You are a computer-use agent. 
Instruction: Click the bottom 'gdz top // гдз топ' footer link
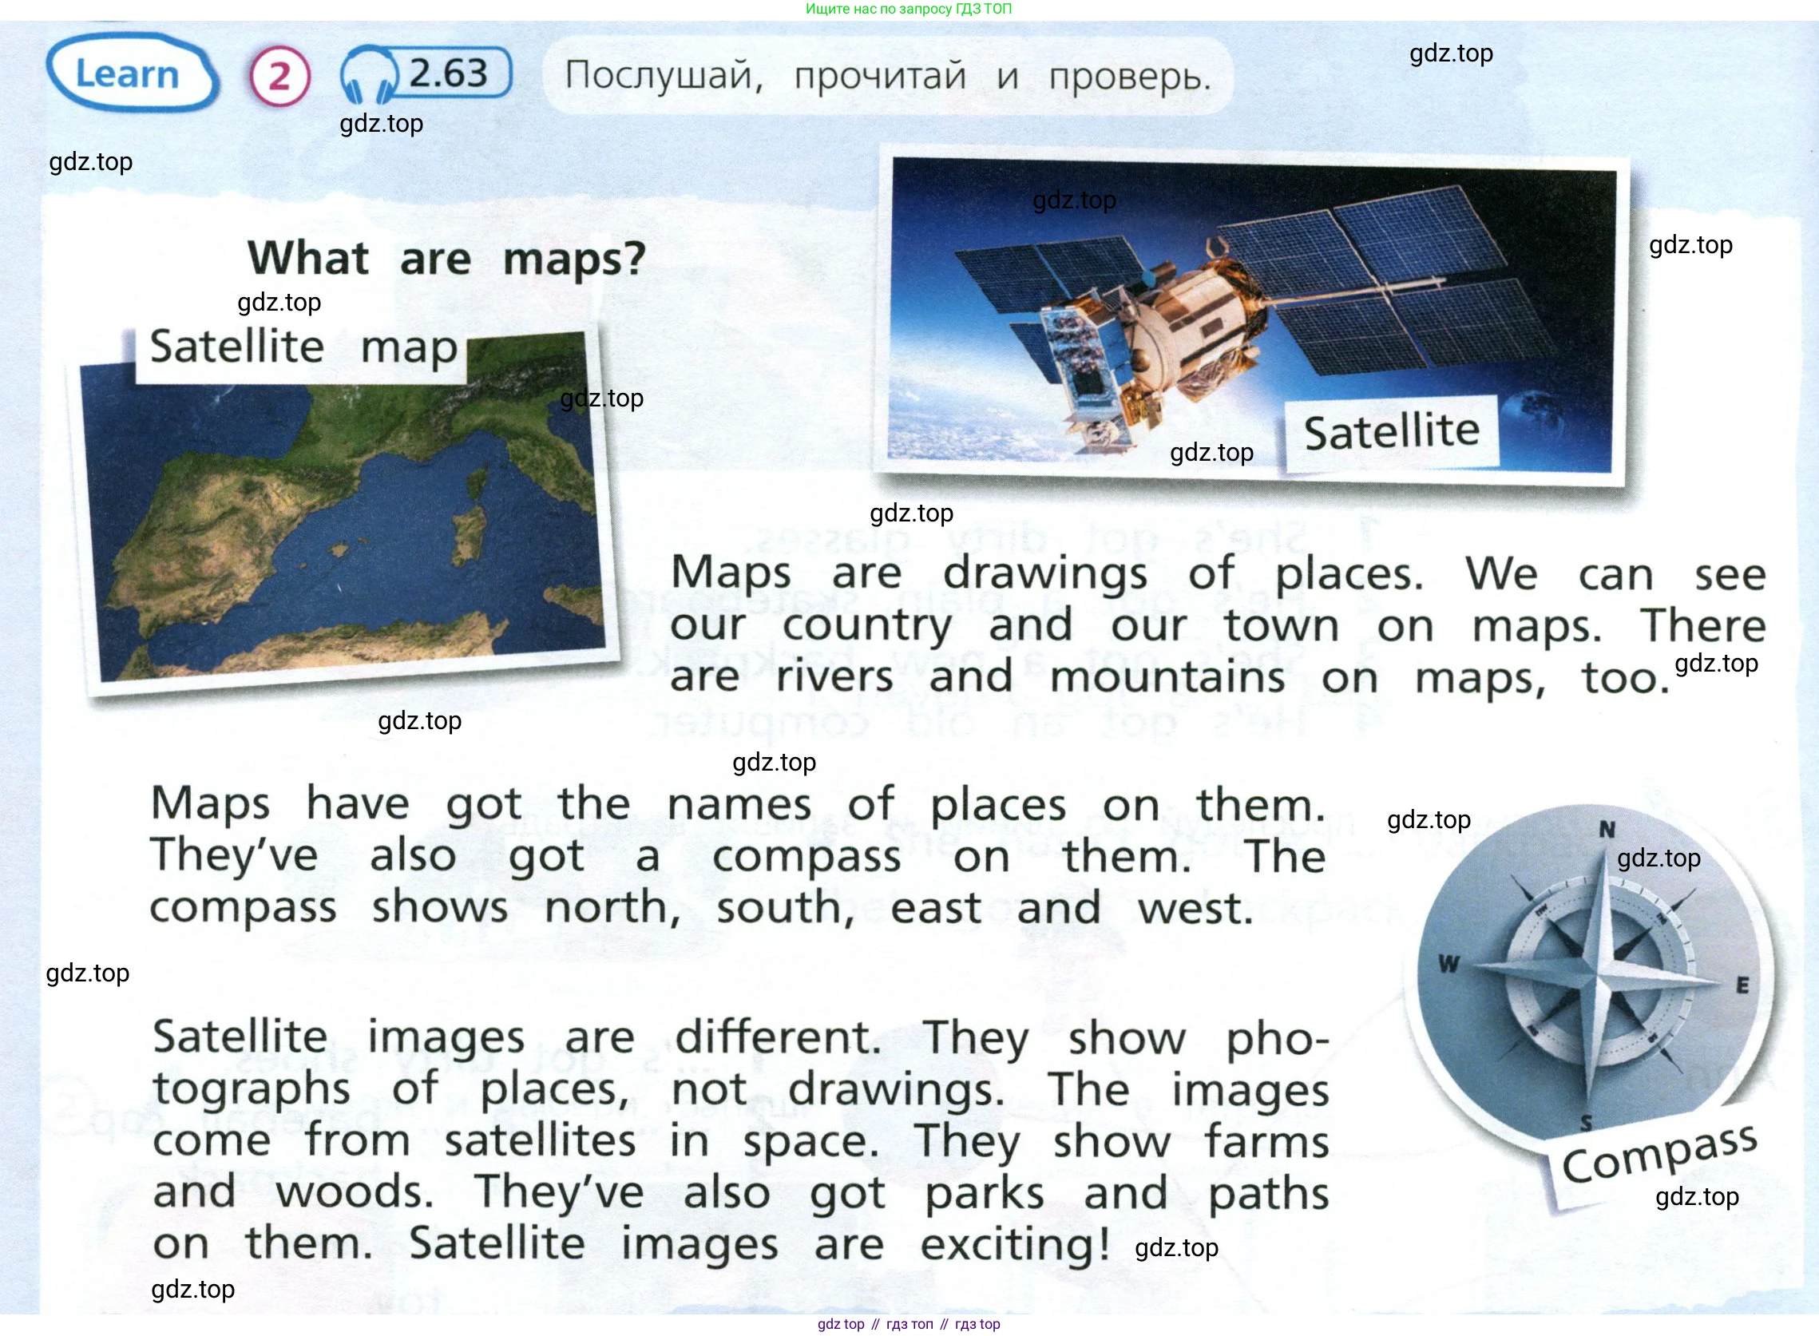(x=909, y=1324)
